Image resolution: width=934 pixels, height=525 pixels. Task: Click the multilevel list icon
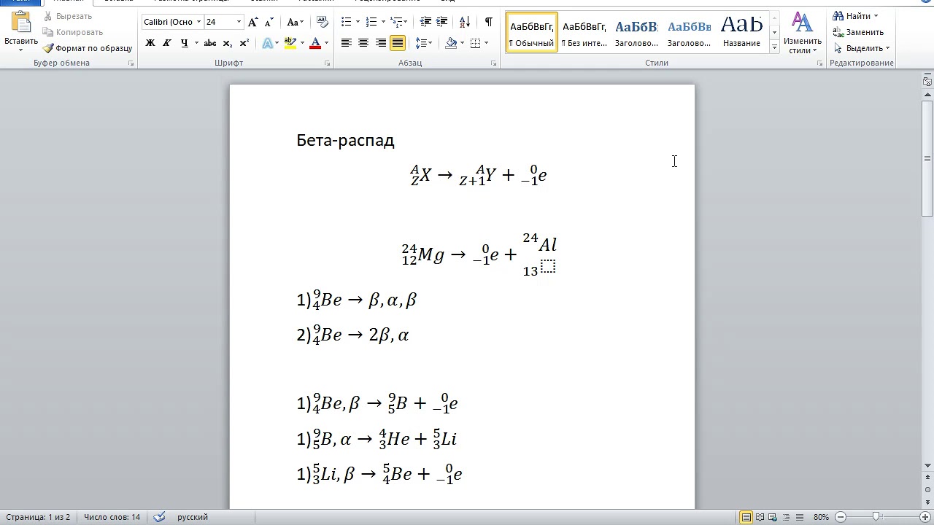pos(397,22)
